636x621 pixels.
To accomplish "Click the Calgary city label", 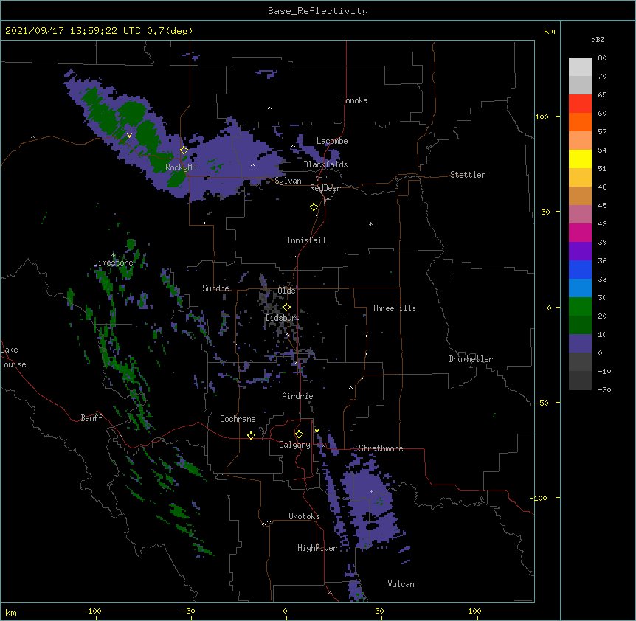I will [x=294, y=445].
